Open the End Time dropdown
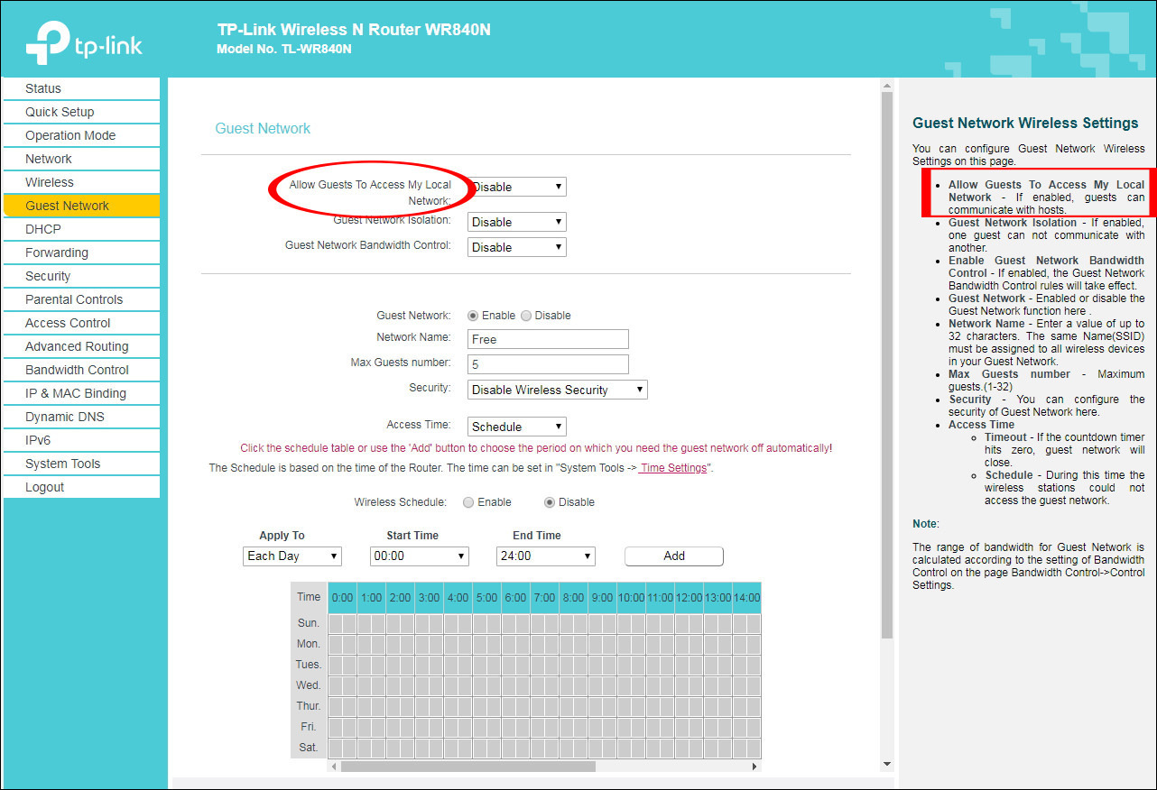The image size is (1157, 790). click(546, 556)
